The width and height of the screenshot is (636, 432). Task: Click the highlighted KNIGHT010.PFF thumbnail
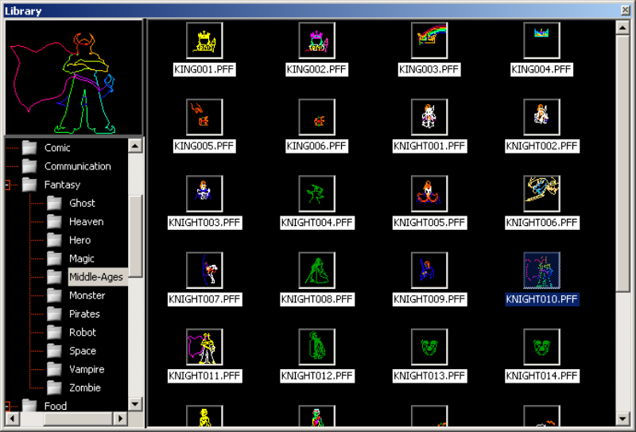coord(541,270)
